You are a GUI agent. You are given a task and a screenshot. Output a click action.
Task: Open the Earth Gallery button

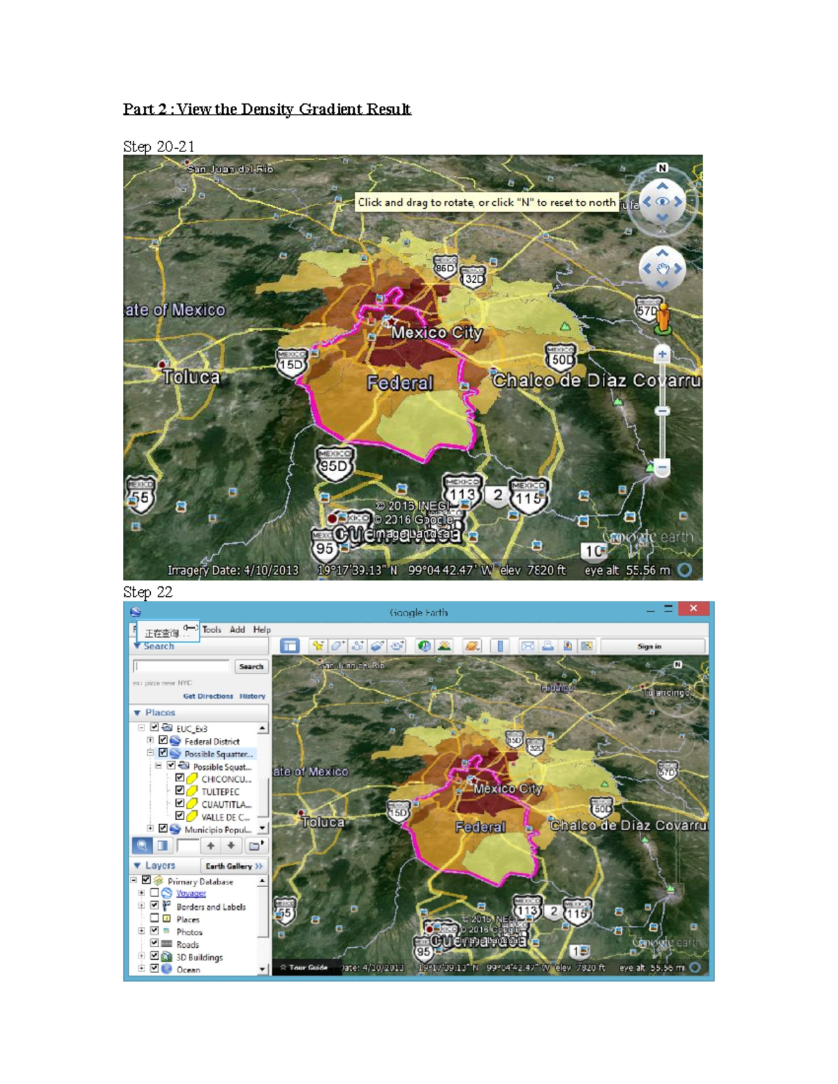(234, 866)
